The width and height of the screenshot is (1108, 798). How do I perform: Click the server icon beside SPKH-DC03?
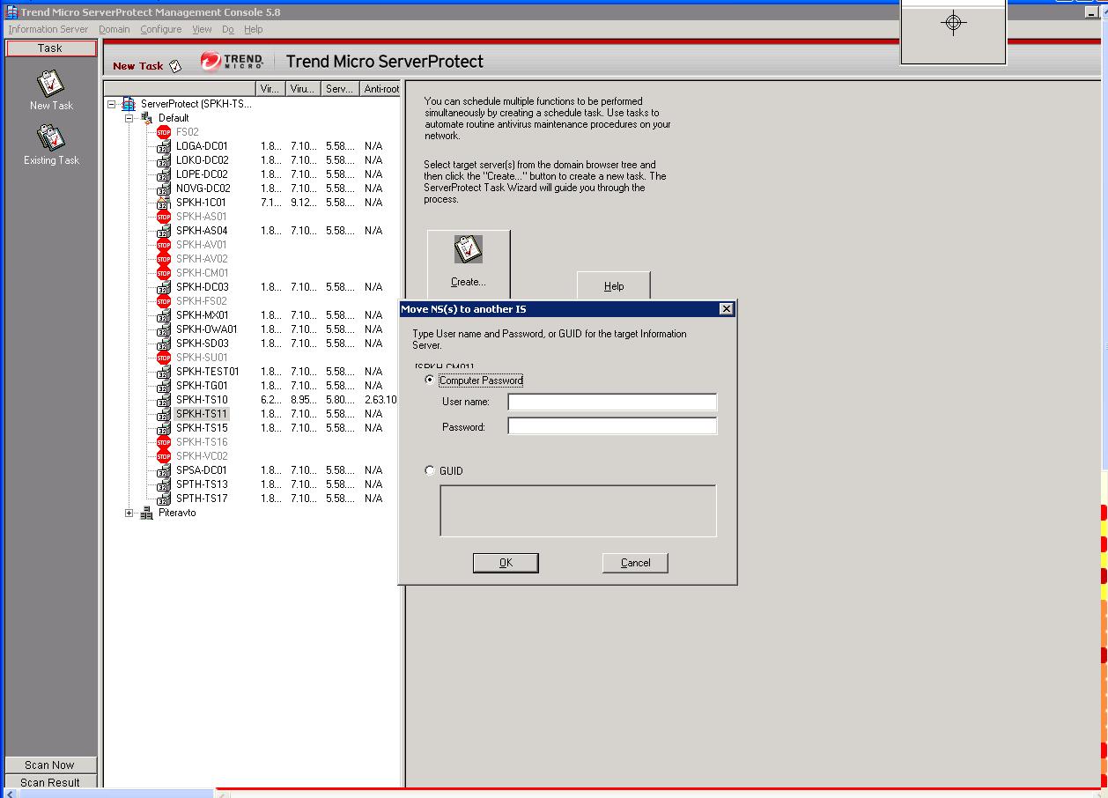(x=164, y=287)
